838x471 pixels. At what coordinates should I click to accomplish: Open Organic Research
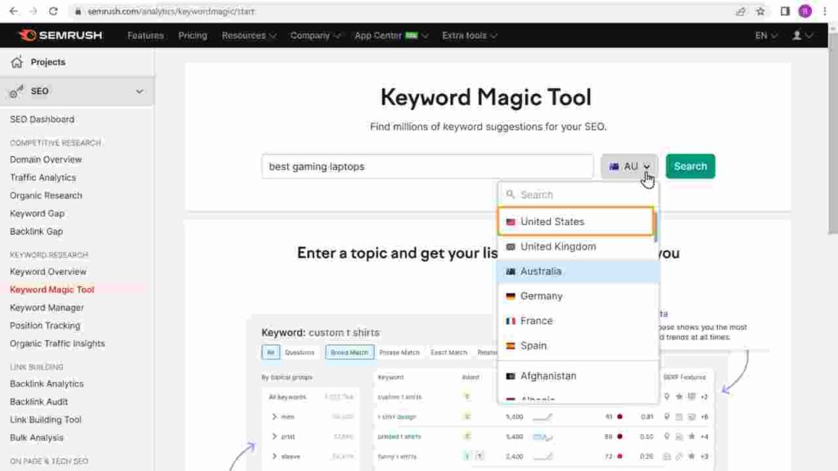46,195
